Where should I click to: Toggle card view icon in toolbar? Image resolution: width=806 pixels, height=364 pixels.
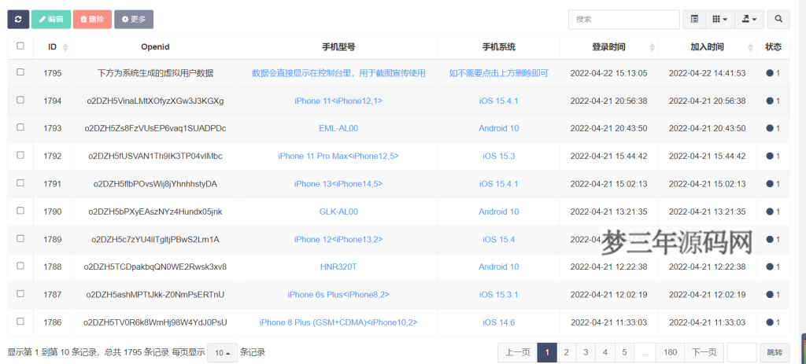tap(694, 19)
